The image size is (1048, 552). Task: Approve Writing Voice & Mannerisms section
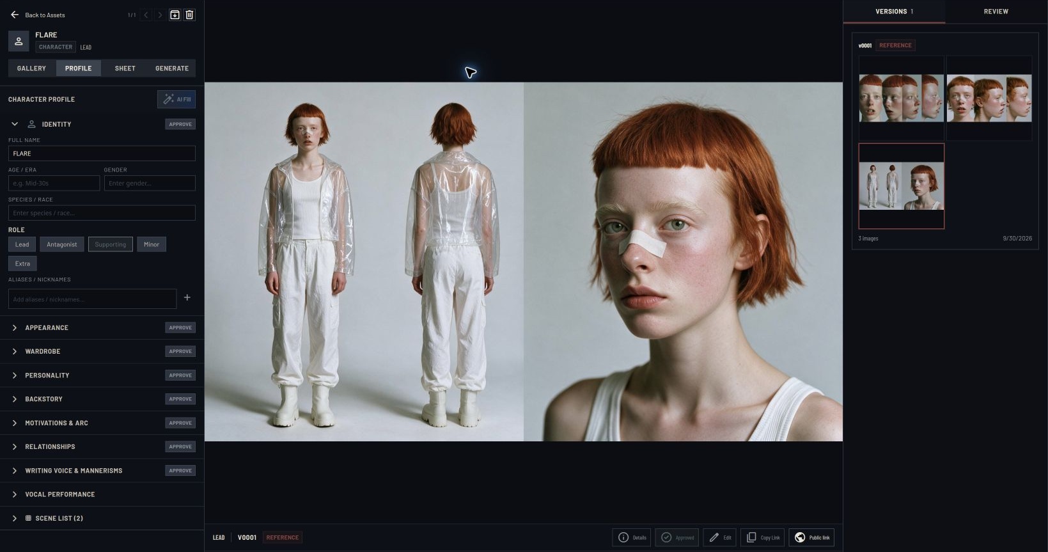point(180,471)
